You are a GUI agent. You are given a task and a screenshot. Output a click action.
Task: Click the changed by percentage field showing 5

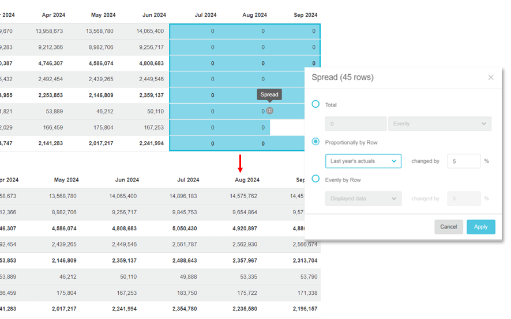pos(463,161)
